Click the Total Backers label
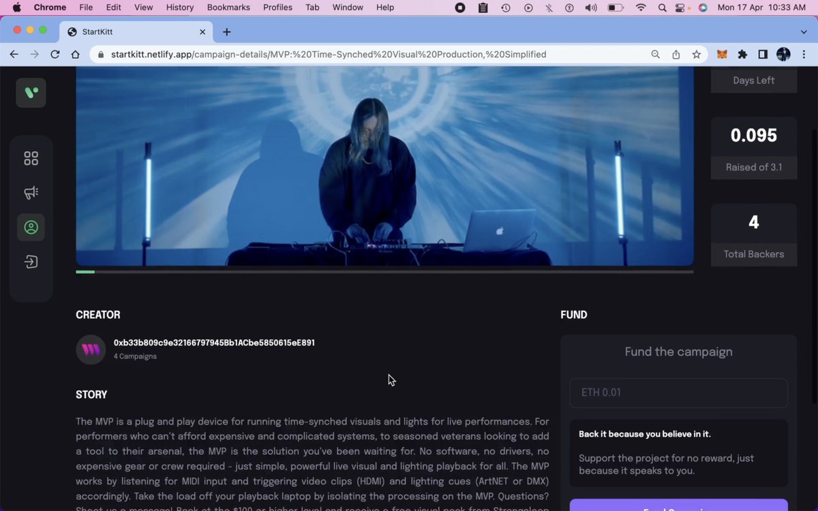 pos(753,254)
